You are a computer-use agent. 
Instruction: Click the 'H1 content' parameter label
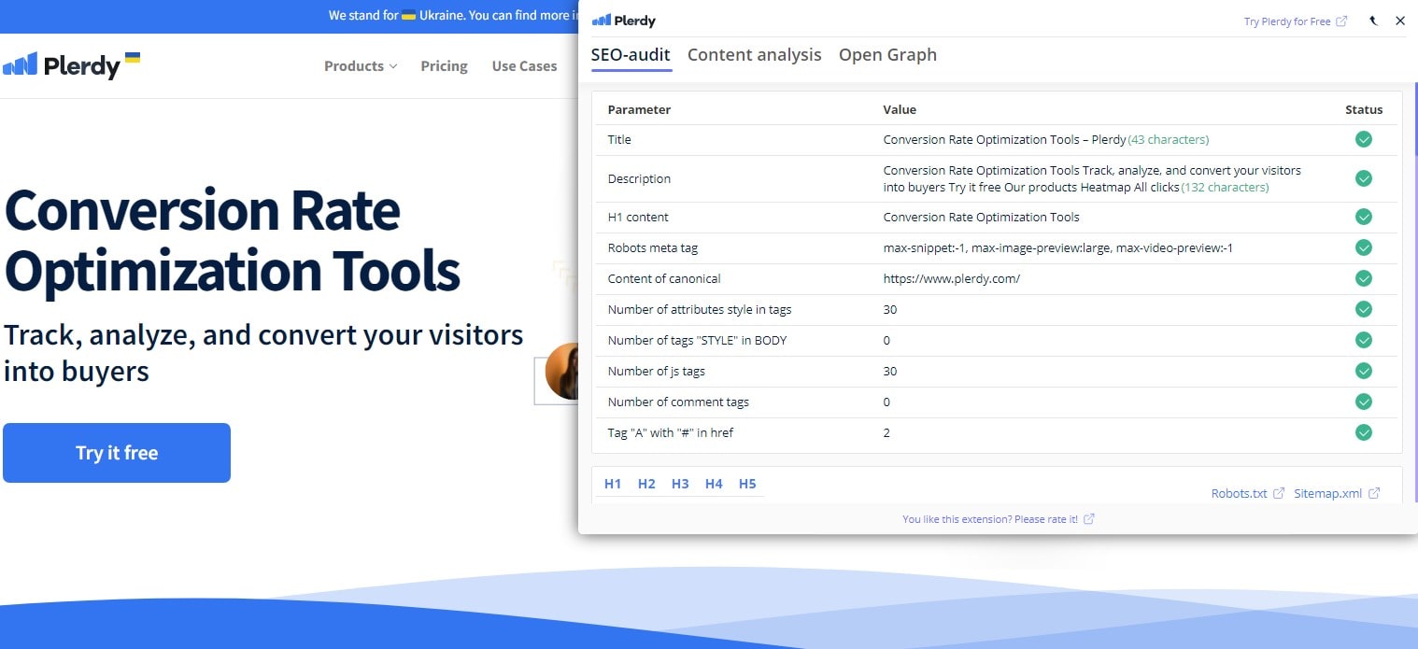[636, 217]
